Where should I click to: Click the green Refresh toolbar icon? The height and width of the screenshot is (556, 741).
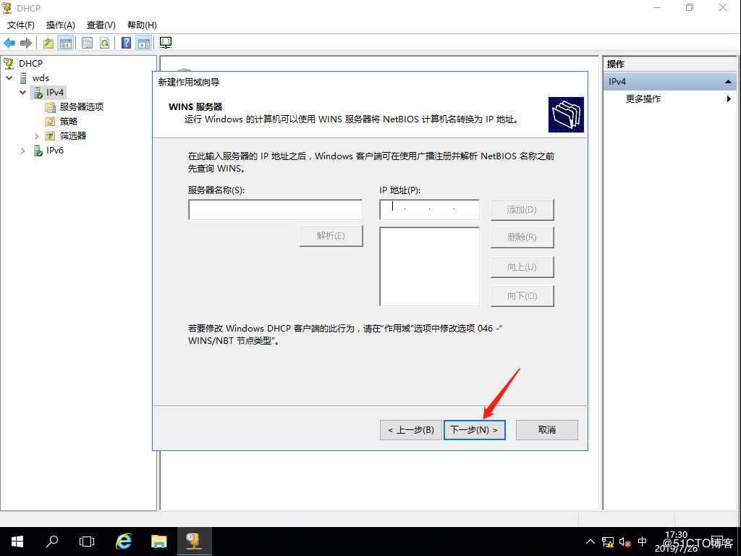[104, 43]
